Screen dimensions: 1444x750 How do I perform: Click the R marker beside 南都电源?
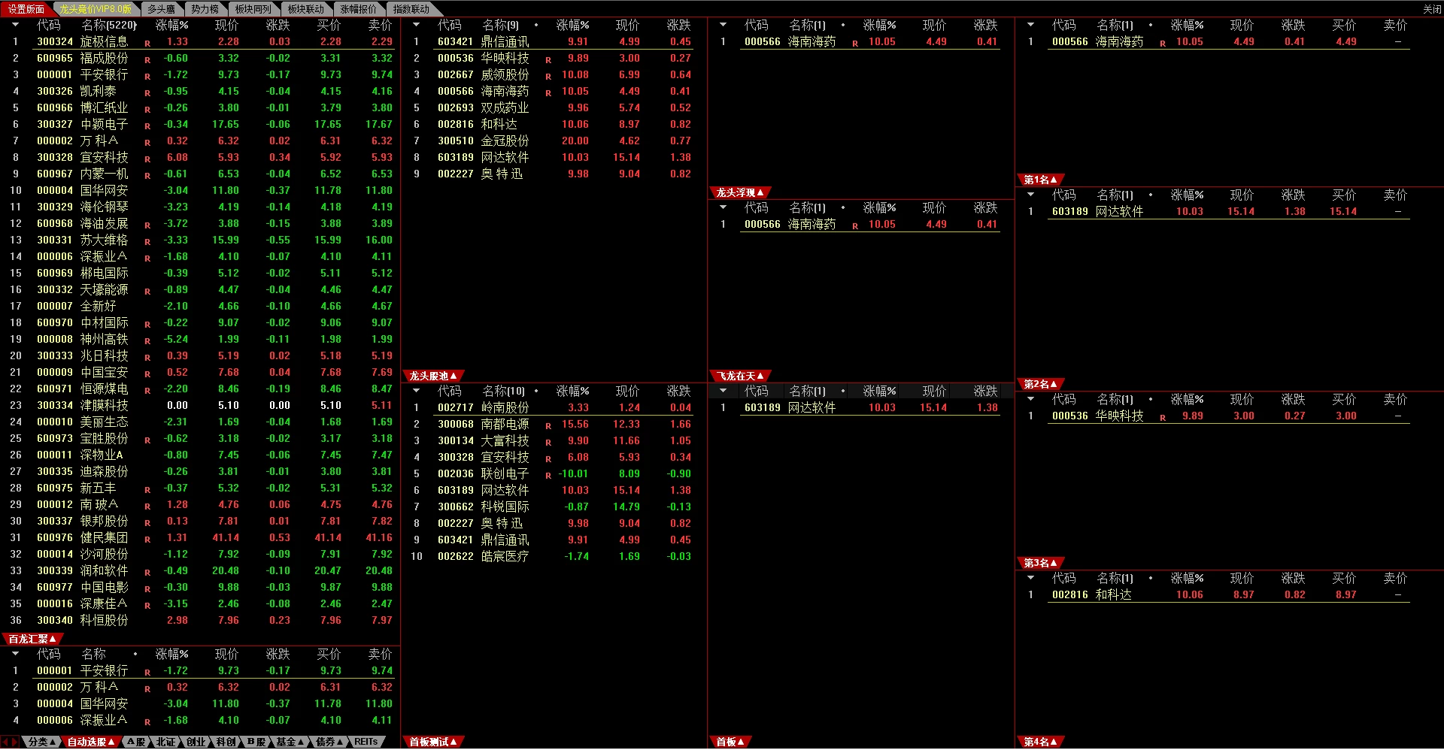tap(548, 426)
